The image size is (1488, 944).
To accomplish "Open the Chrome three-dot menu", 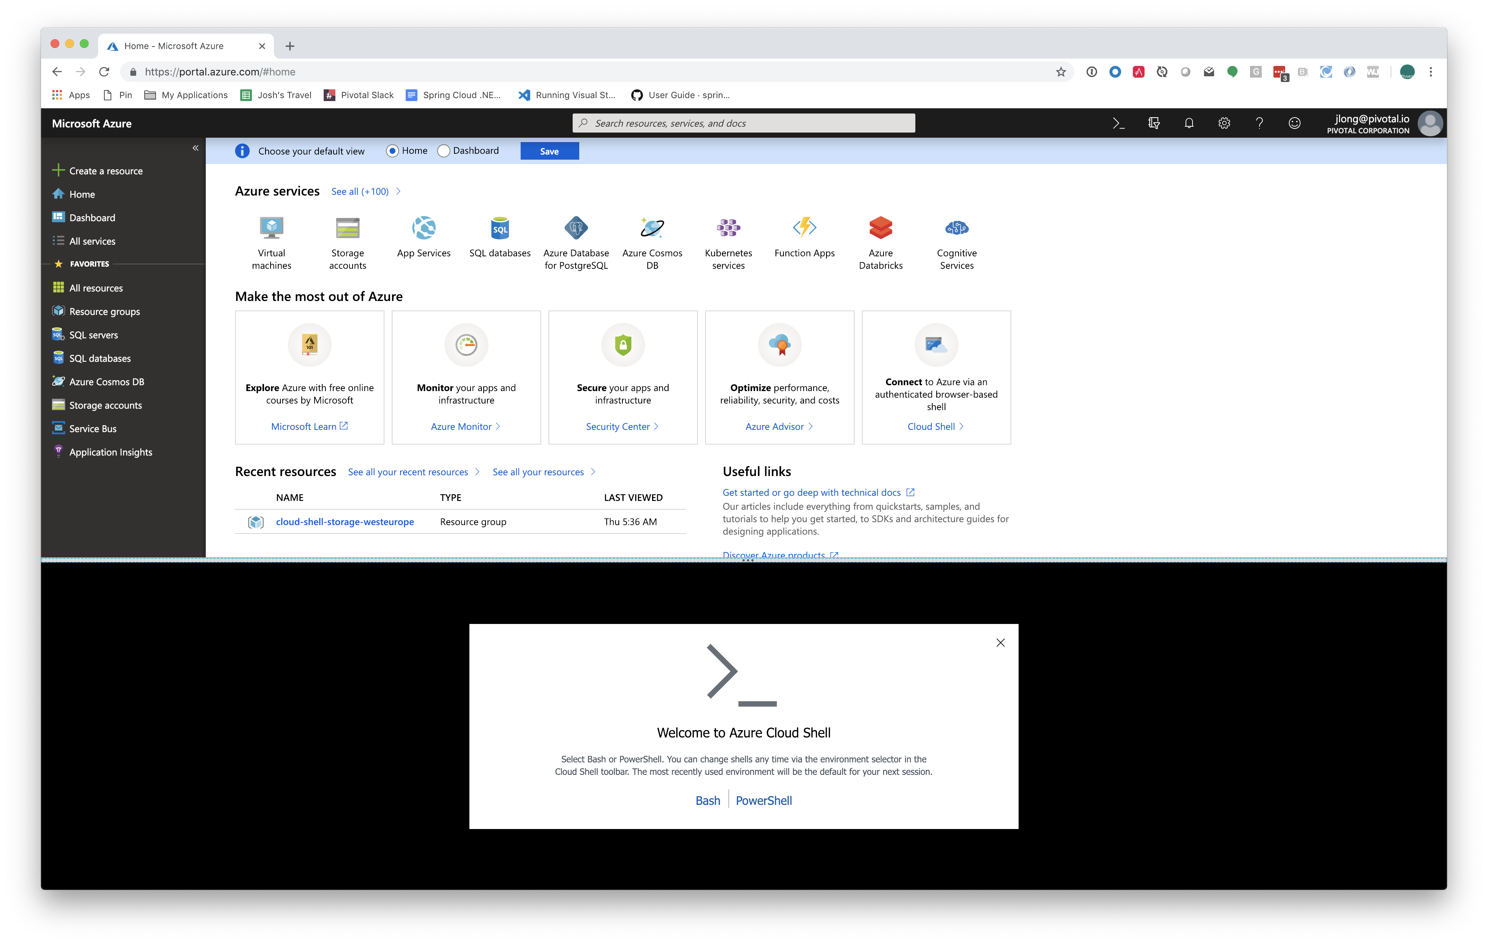I will click(1431, 72).
